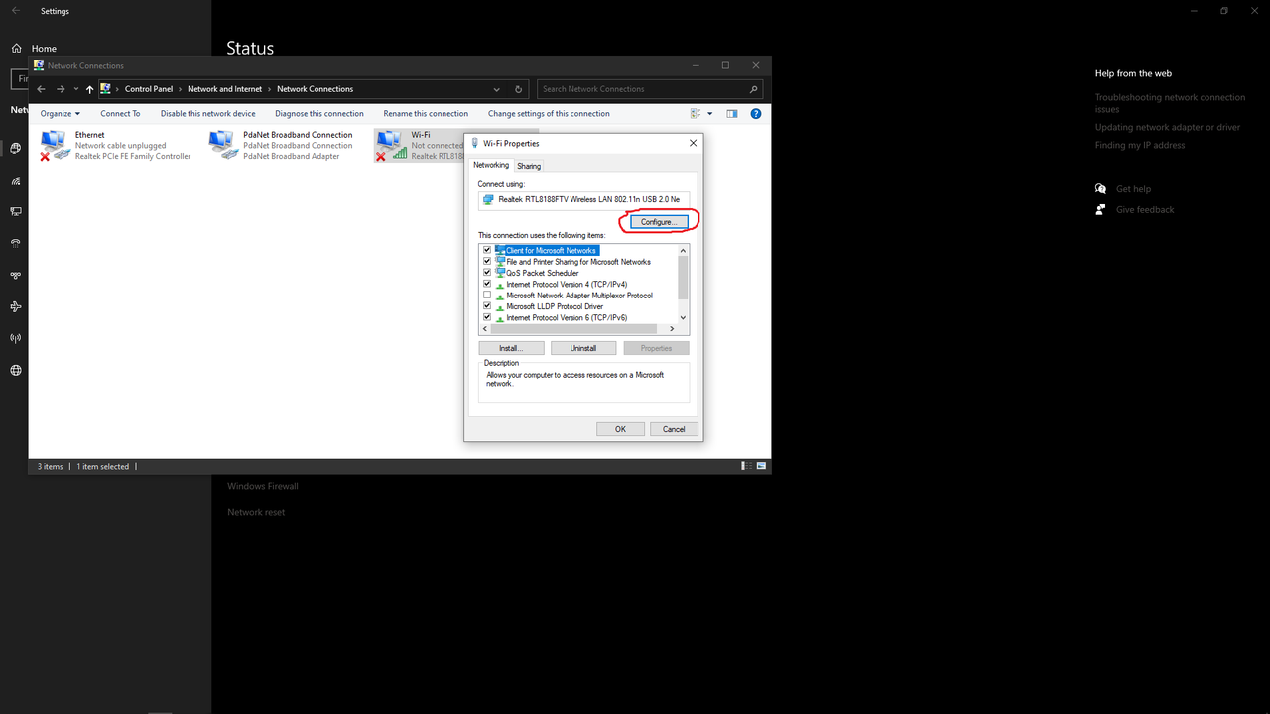Go forward in Network Connections window
Image resolution: width=1270 pixels, height=714 pixels.
(x=61, y=89)
